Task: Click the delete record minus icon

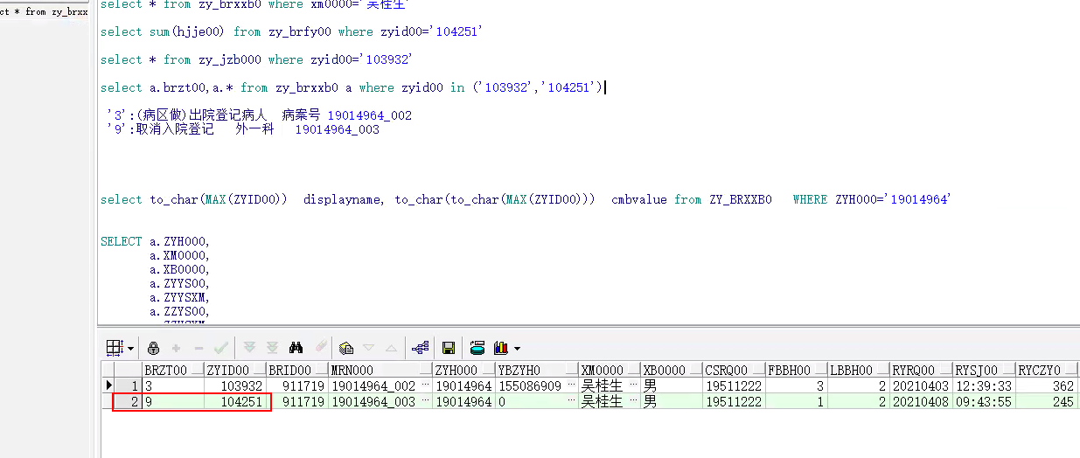Action: point(199,347)
